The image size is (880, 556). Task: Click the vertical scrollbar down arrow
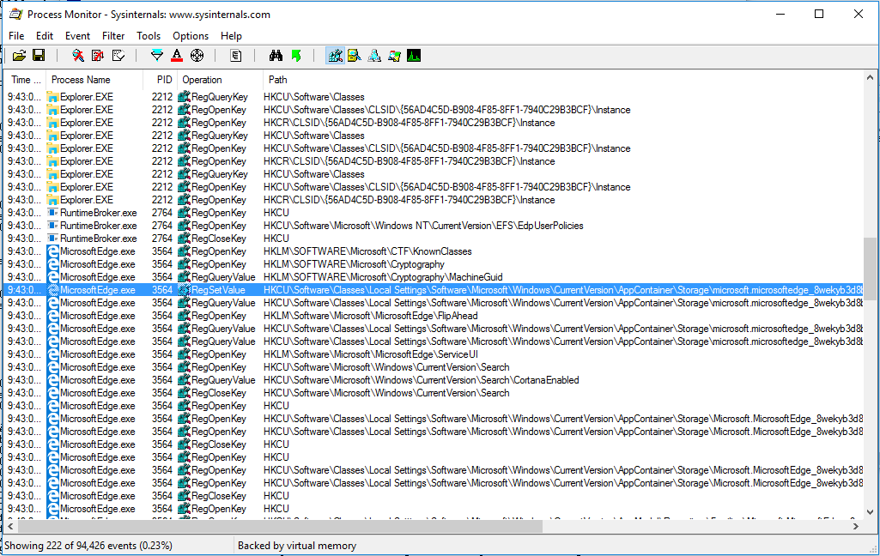pos(870,511)
